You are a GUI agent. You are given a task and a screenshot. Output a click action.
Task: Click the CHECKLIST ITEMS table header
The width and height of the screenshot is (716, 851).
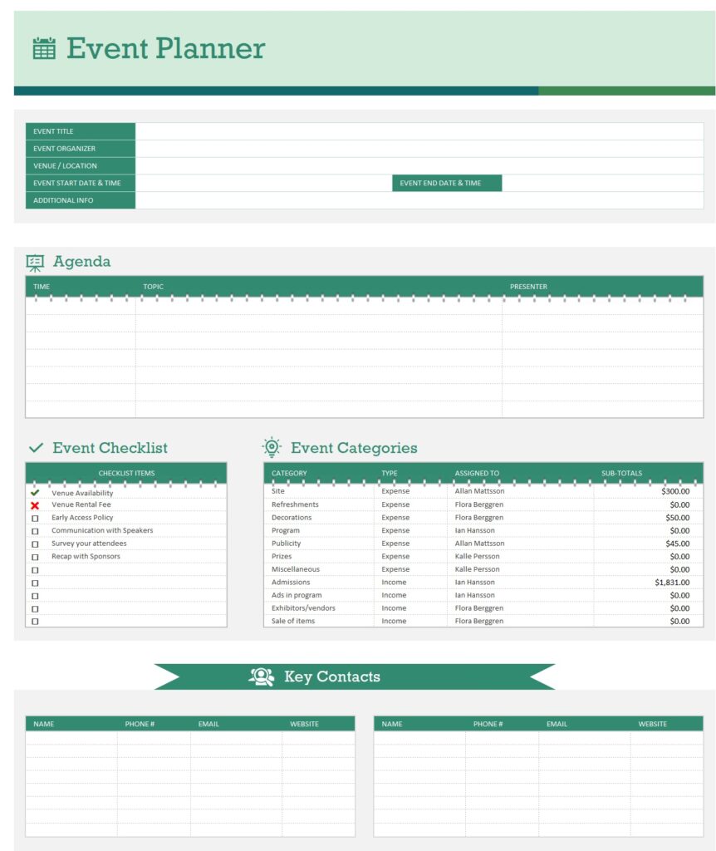(x=126, y=473)
